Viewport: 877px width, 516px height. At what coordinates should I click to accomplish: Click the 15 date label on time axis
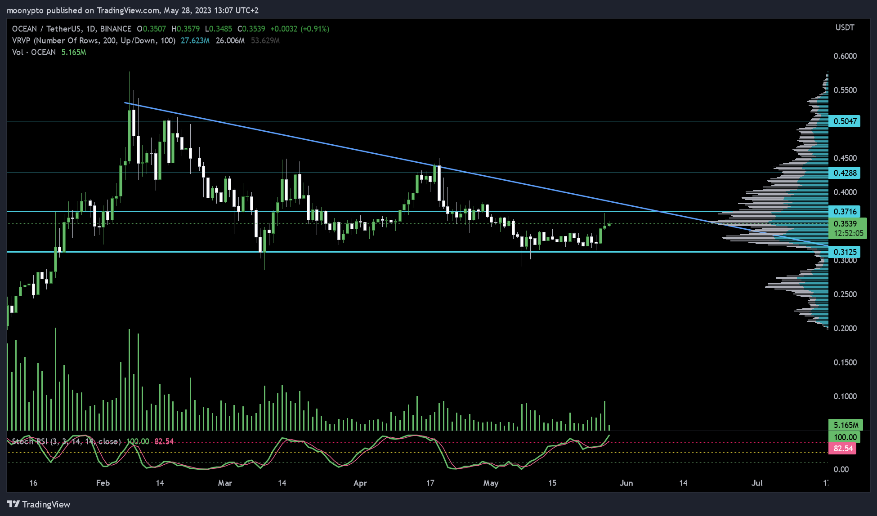552,483
